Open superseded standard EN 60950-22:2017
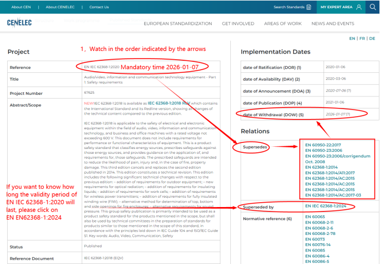The width and height of the screenshot is (380, 264). tap(322, 145)
